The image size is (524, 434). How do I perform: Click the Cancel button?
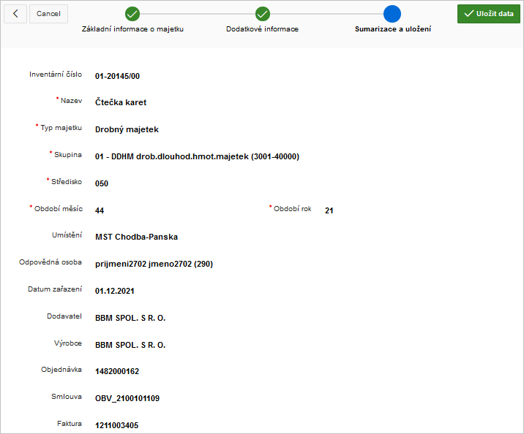pos(48,14)
